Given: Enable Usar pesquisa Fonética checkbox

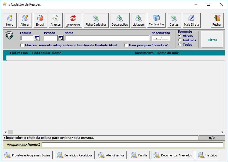Looking at the screenshot, I should point(126,45).
